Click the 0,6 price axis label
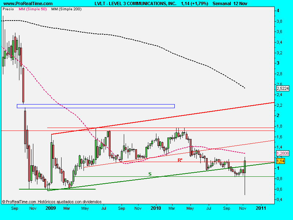The height and width of the screenshot is (220, 293). tap(280, 189)
